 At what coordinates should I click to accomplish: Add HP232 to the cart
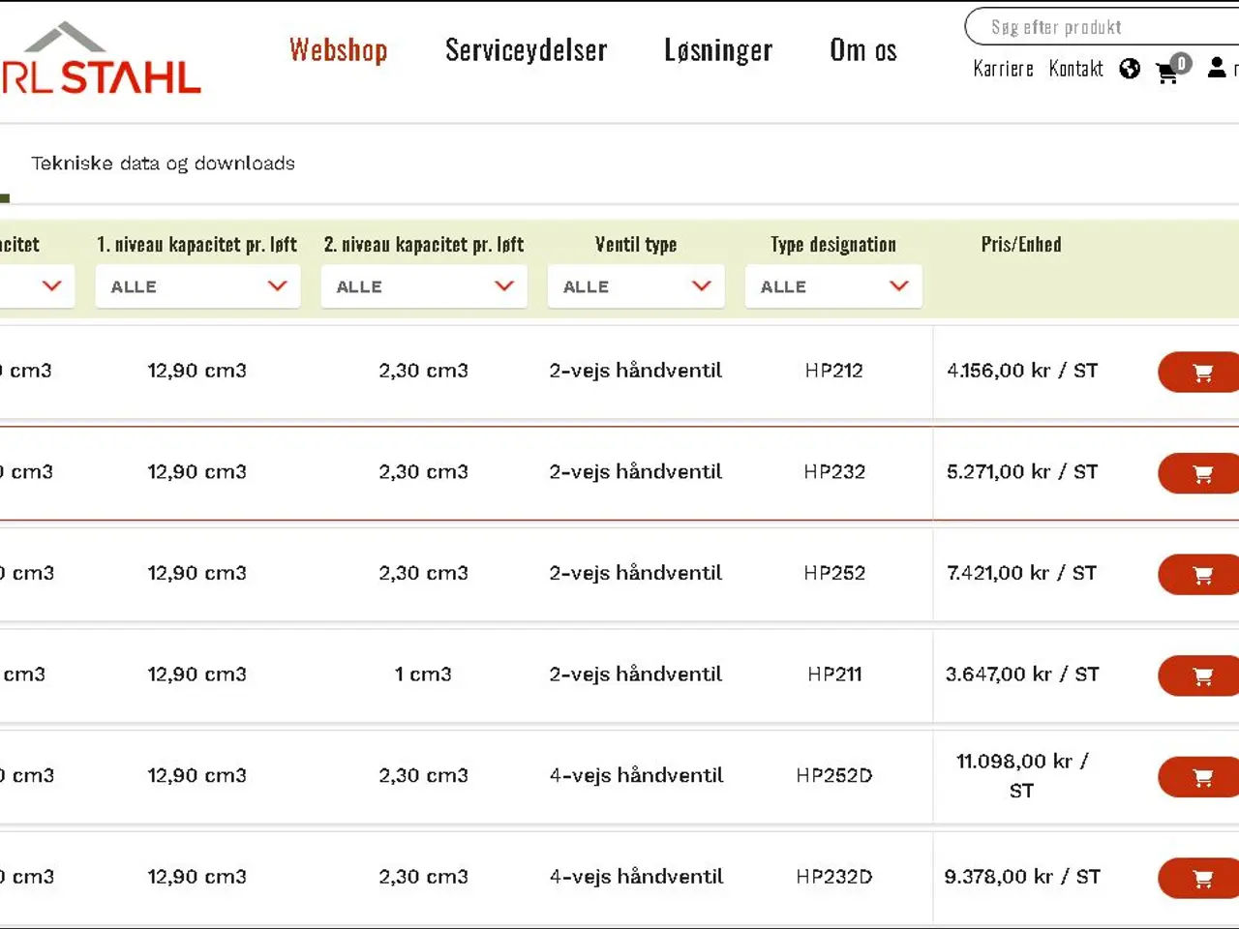point(1198,473)
